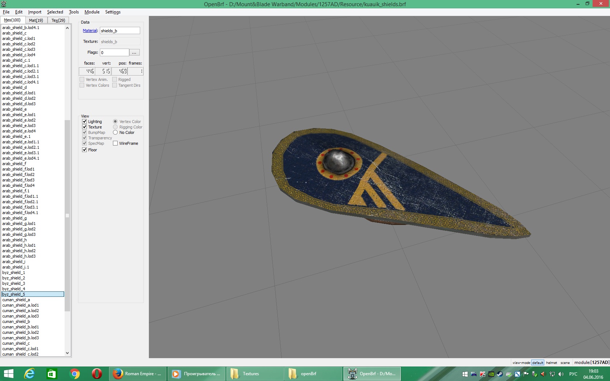This screenshot has width=610, height=381.
Task: Switch to OpenBrf taskbar window
Action: click(372, 374)
